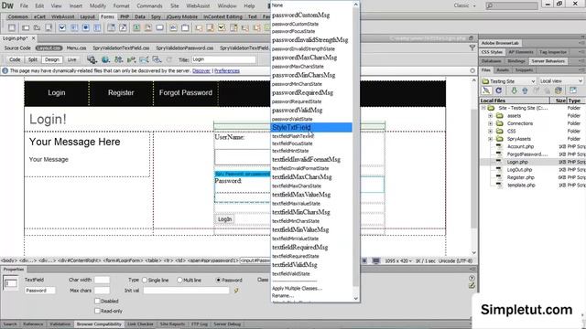The height and width of the screenshot is (329, 586).
Task: Click the Preferences link
Action: [227, 71]
